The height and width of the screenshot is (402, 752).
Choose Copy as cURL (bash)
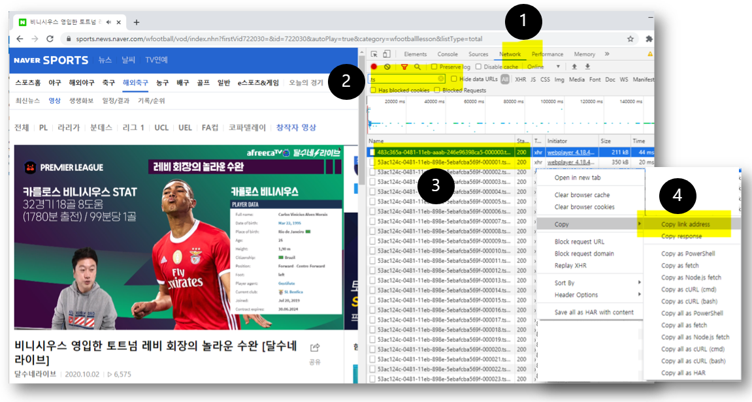[689, 301]
